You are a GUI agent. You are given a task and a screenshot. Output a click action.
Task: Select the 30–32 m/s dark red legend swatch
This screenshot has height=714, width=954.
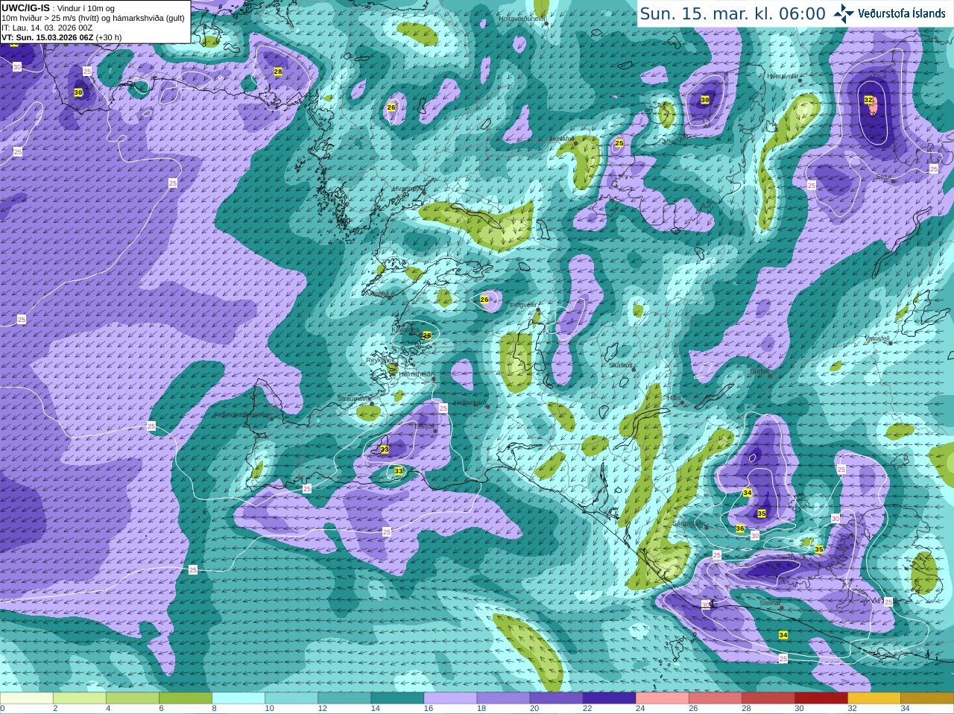(821, 698)
